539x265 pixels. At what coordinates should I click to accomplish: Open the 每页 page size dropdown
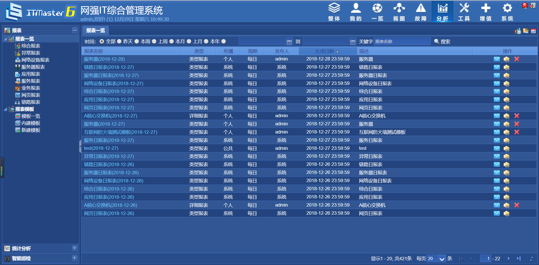[441, 258]
